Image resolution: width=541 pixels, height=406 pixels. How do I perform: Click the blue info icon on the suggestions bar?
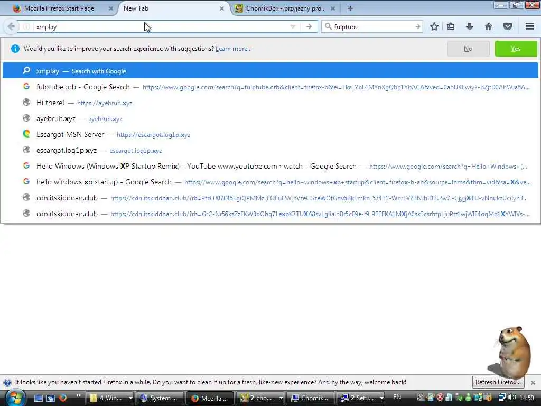coord(15,49)
